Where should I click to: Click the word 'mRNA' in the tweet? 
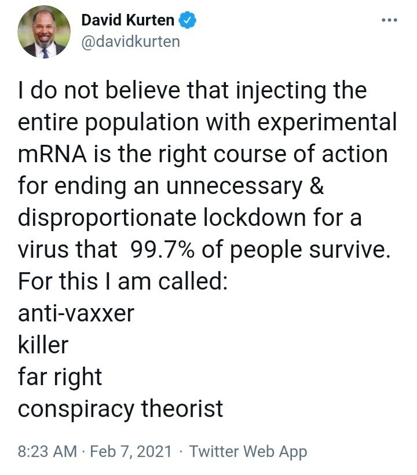(52, 155)
